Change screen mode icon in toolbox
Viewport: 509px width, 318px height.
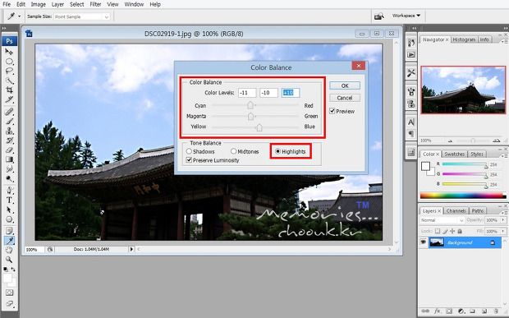[x=9, y=304]
